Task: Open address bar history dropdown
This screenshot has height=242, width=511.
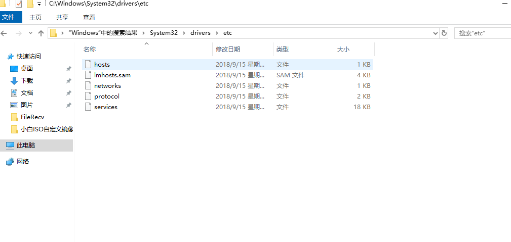Action: point(436,33)
